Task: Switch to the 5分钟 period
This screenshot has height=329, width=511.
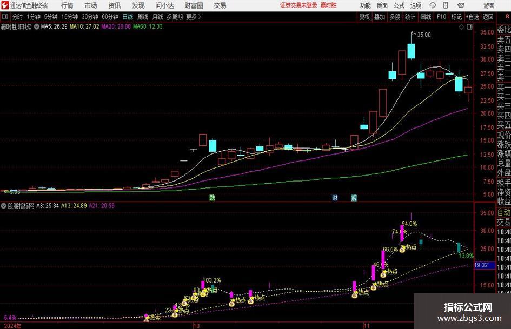Action: [x=50, y=17]
